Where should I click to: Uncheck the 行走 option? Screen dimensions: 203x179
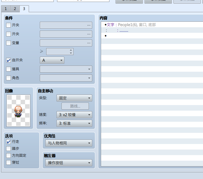click(x=9, y=142)
